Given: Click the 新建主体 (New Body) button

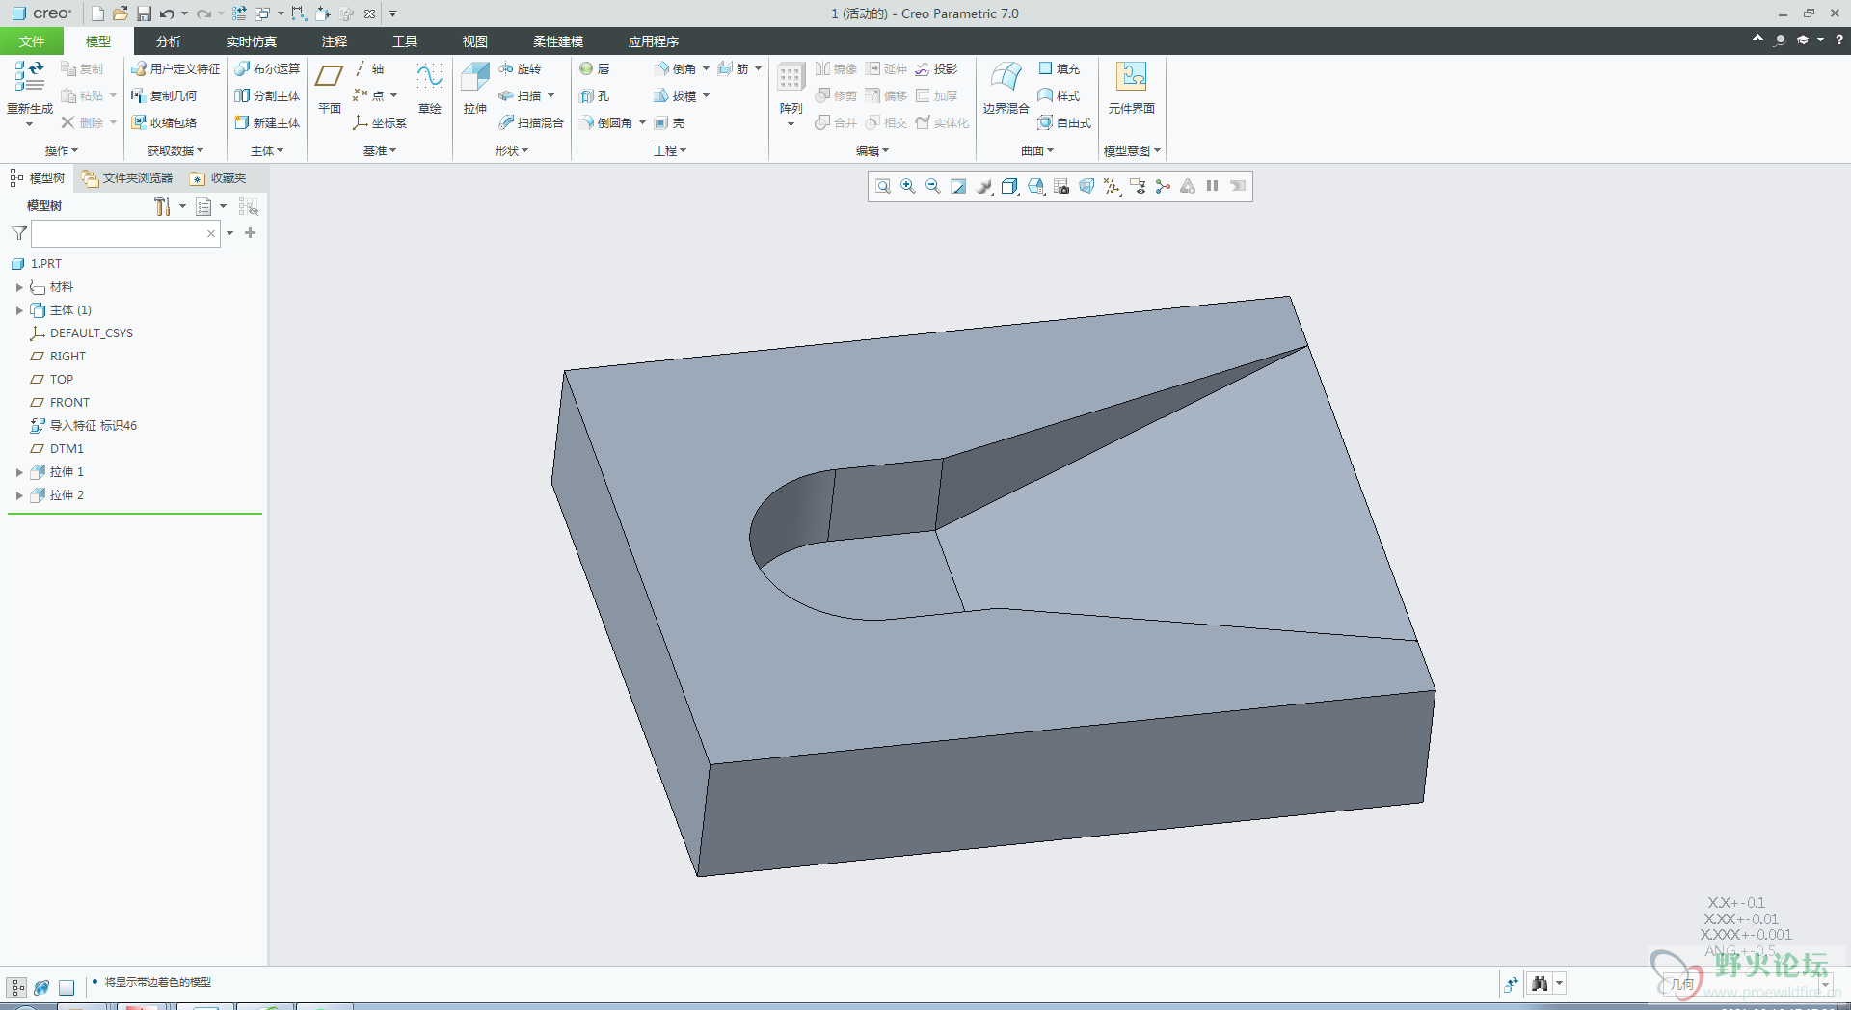Looking at the screenshot, I should [267, 123].
